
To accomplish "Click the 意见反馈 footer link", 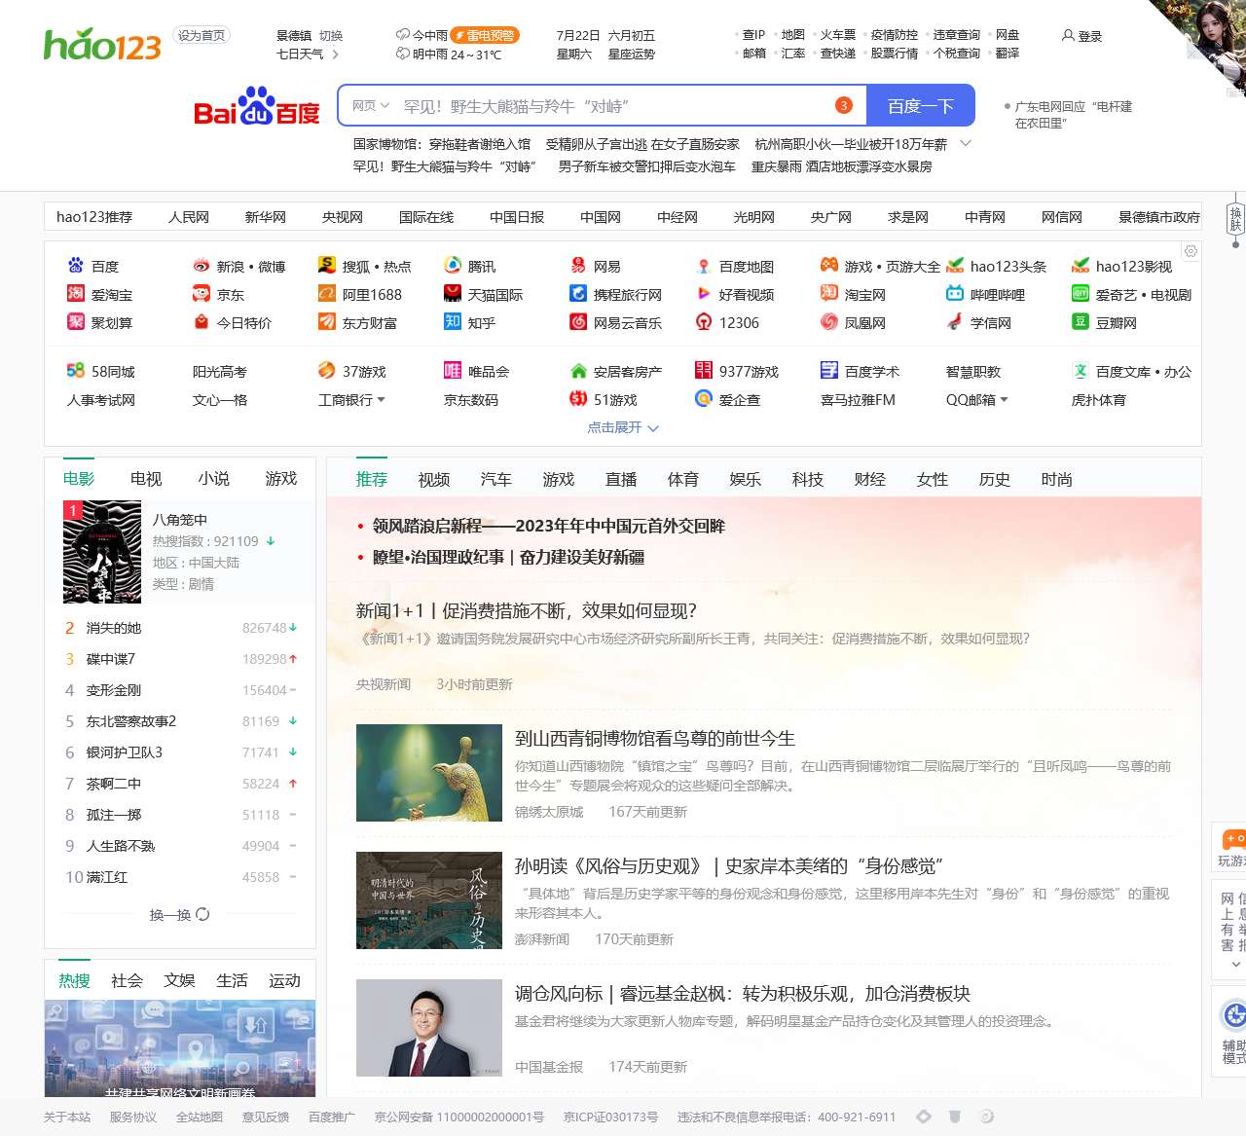I will pos(266,1118).
